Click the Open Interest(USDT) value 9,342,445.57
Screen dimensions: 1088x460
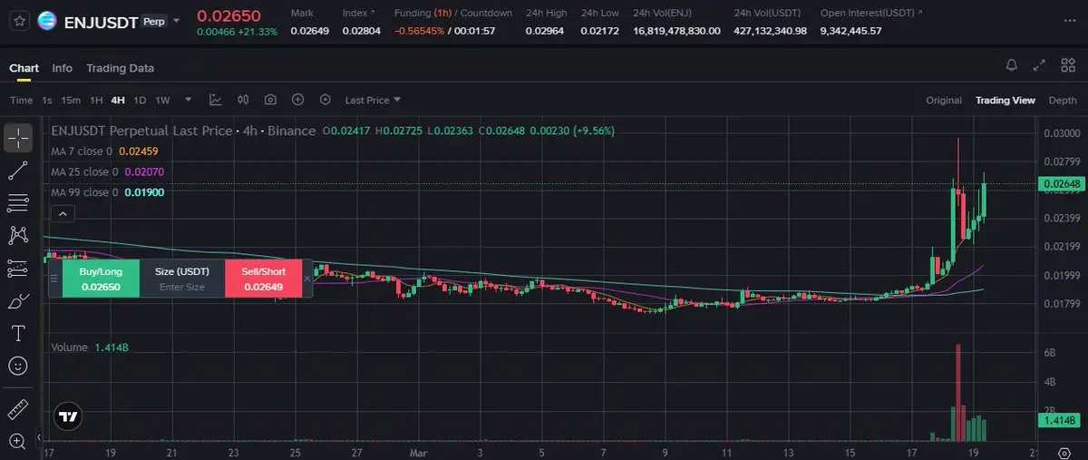coord(850,31)
